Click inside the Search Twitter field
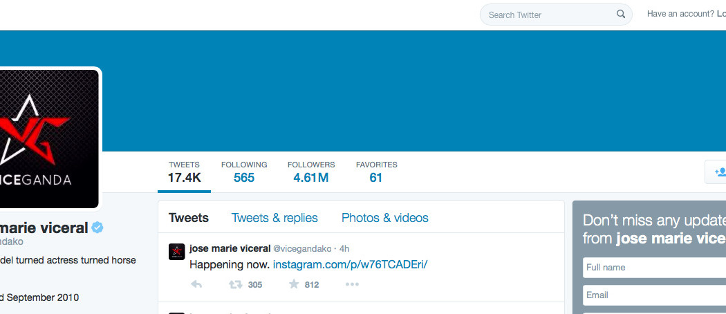The width and height of the screenshot is (726, 314). [x=546, y=15]
